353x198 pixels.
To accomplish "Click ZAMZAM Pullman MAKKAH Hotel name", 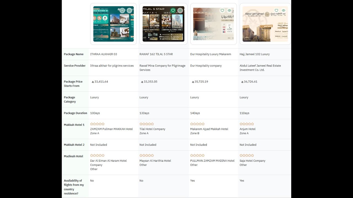I will [111, 129].
